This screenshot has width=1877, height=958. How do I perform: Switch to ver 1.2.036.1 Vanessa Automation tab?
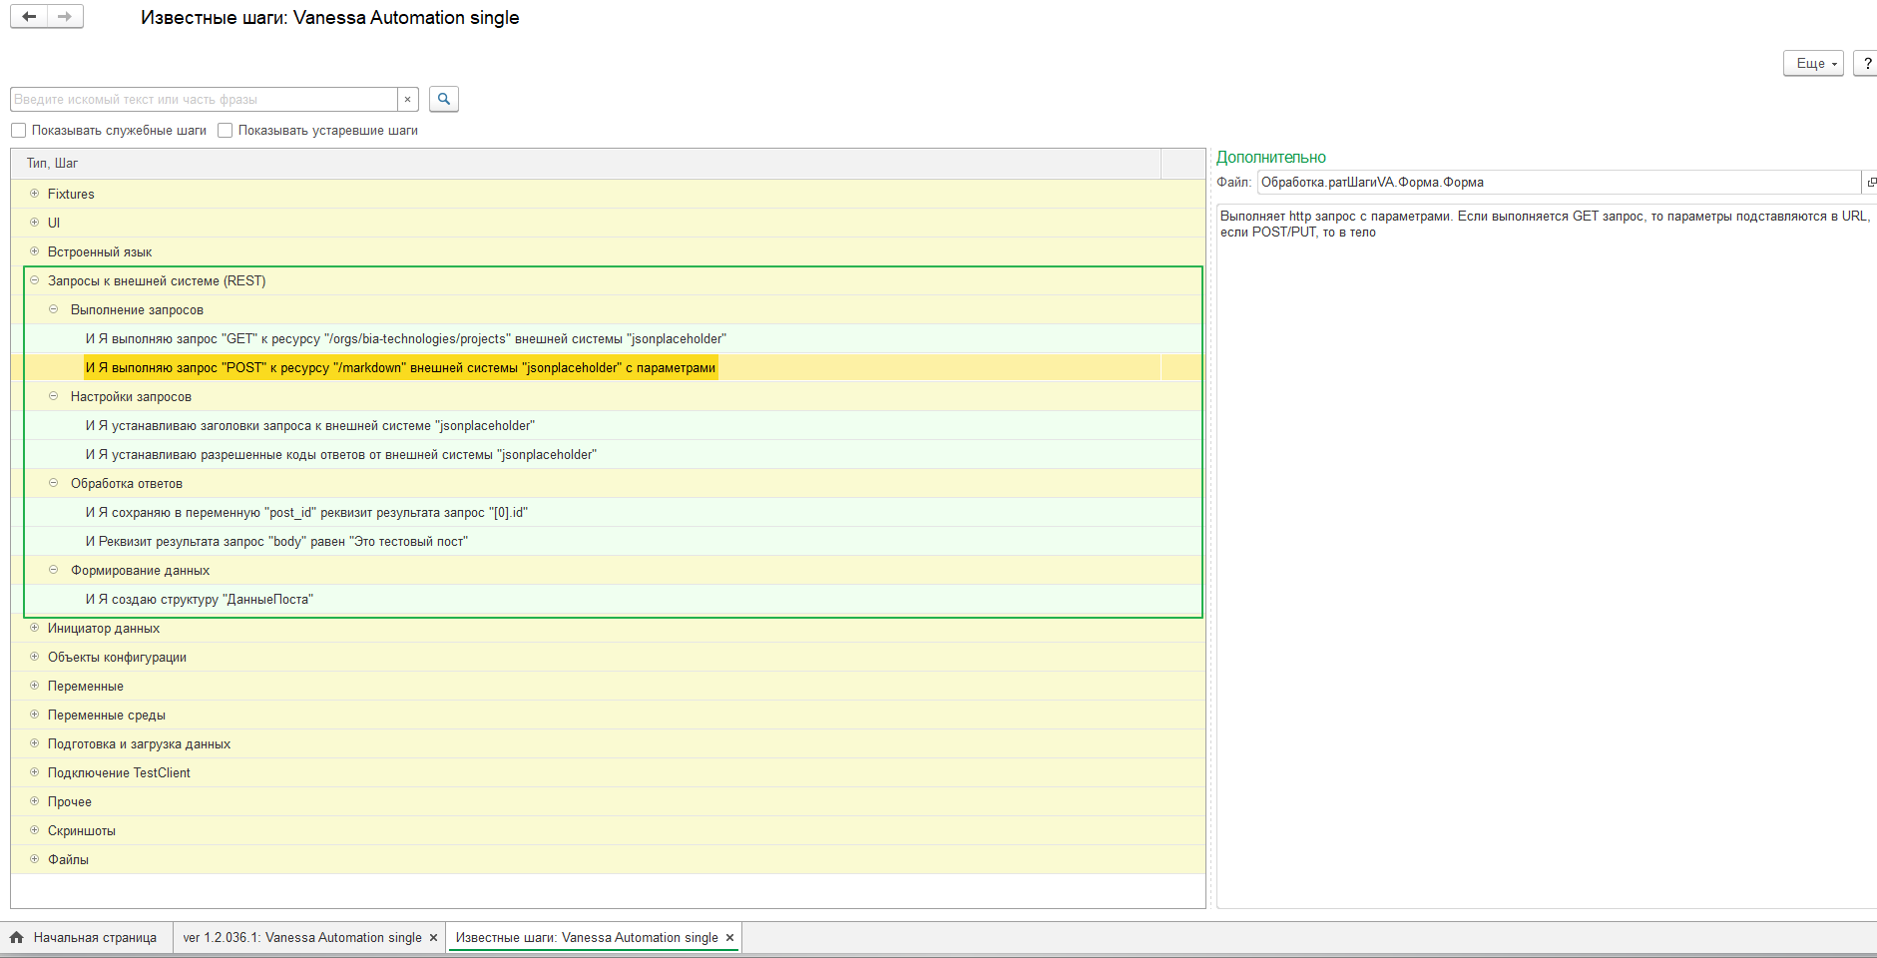click(x=302, y=937)
